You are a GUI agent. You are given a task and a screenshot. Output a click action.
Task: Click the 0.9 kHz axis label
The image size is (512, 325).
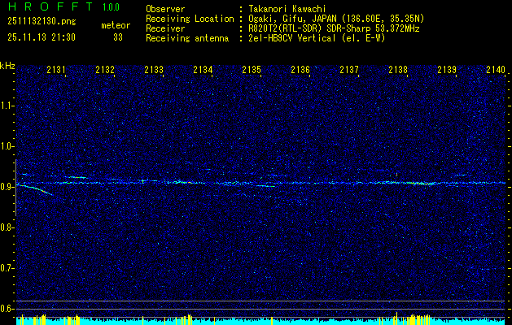[7, 187]
